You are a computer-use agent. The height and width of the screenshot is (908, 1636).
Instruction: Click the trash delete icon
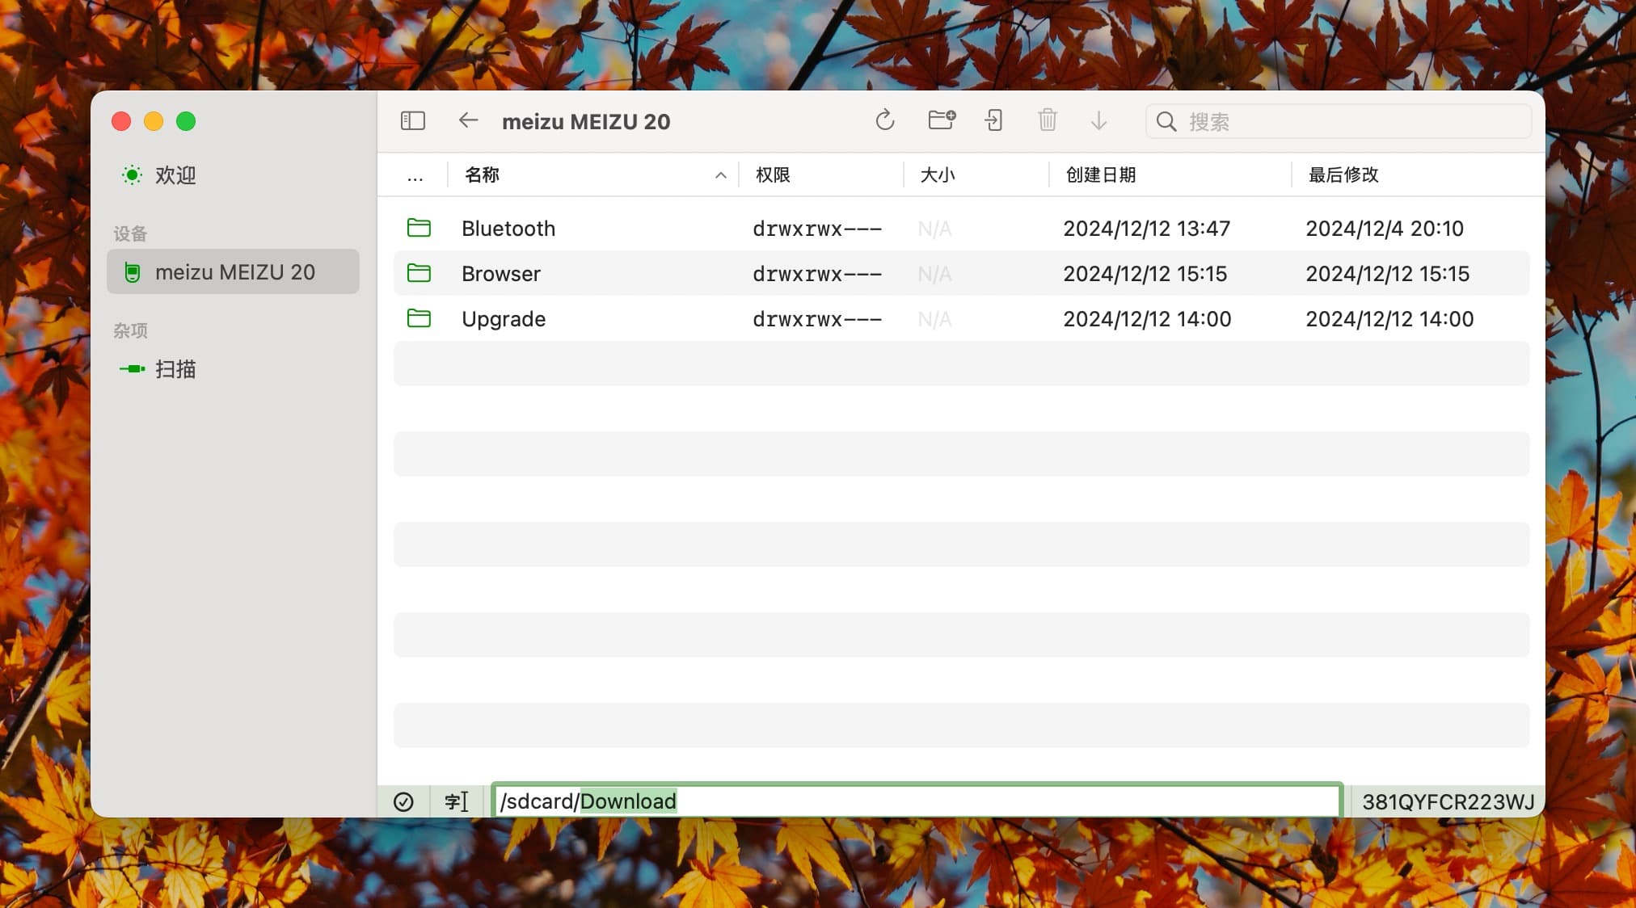coord(1048,121)
